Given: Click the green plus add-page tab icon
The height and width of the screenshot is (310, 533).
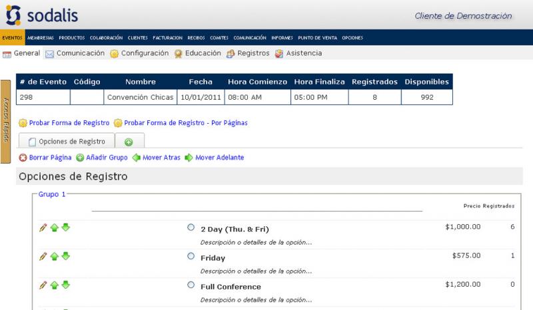Looking at the screenshot, I should tap(129, 142).
